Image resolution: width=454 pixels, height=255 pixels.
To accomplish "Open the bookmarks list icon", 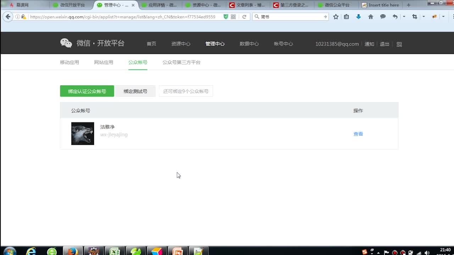I will [x=347, y=17].
